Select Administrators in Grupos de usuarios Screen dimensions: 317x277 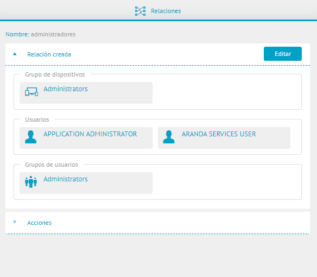pyautogui.click(x=66, y=179)
